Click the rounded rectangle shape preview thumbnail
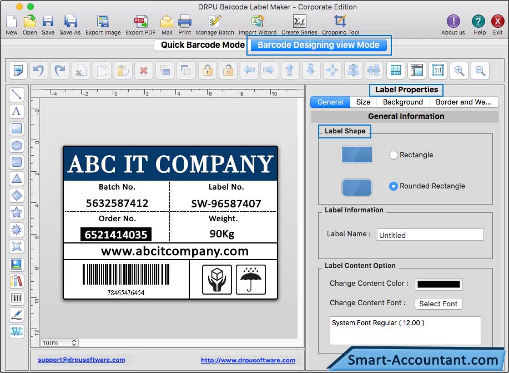Screen dimensions: 509x373 tap(357, 187)
